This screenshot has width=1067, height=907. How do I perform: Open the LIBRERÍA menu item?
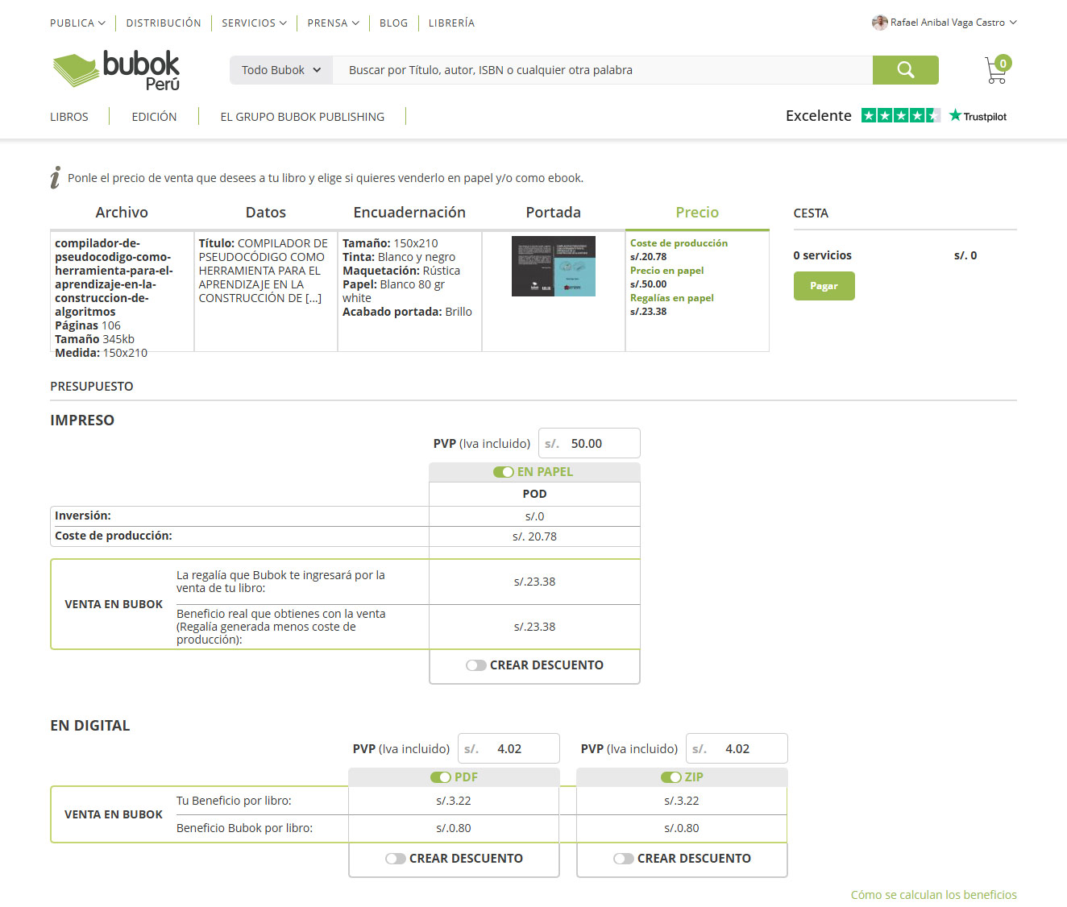(451, 23)
